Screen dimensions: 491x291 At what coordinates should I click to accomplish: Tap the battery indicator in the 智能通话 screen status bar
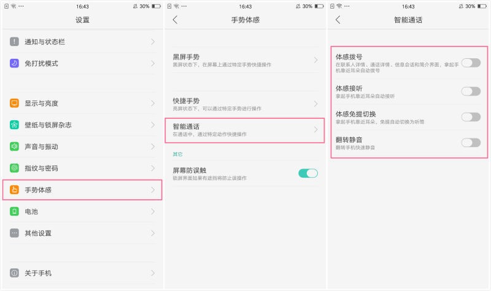(x=482, y=6)
